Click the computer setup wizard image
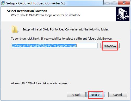Screen dimensions: 131x101 pyautogui.click(x=122, y=14)
